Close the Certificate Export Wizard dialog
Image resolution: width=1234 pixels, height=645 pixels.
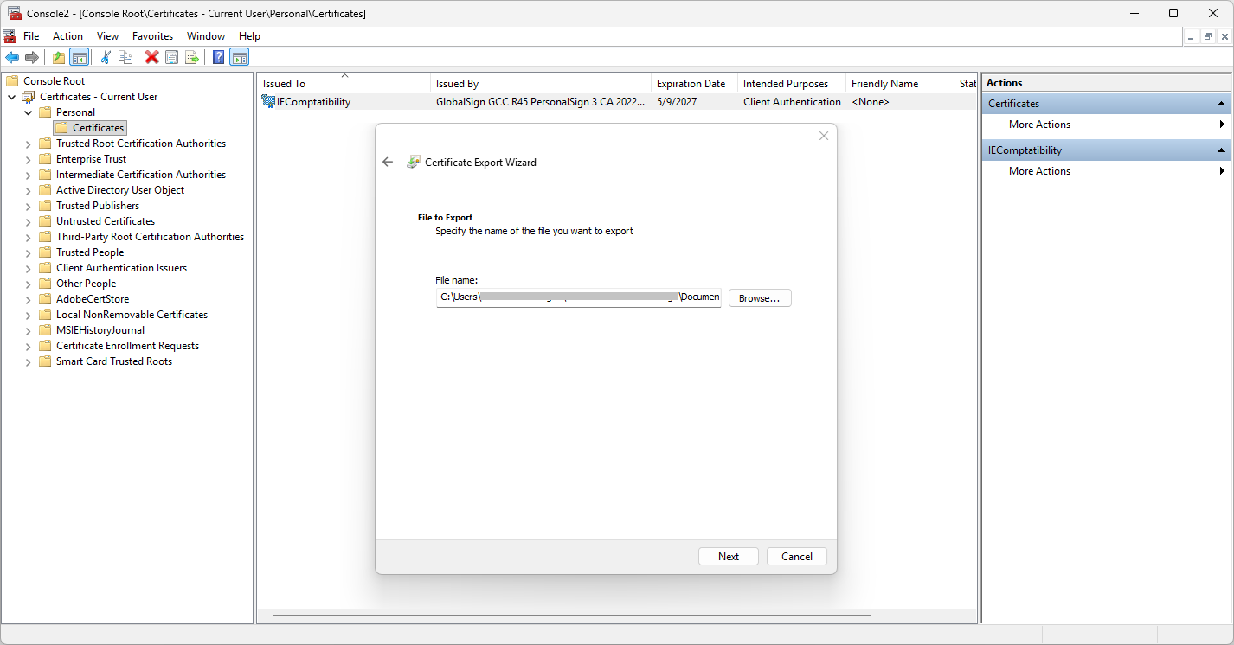[824, 136]
